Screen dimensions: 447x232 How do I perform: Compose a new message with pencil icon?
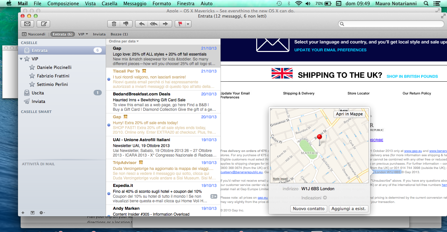tap(43, 24)
